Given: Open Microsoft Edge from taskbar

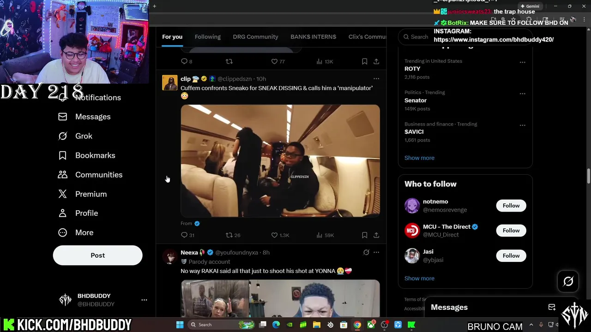Looking at the screenshot, I should (276, 325).
